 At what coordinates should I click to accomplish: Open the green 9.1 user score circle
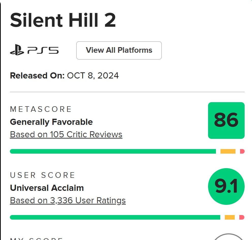[x=226, y=186]
